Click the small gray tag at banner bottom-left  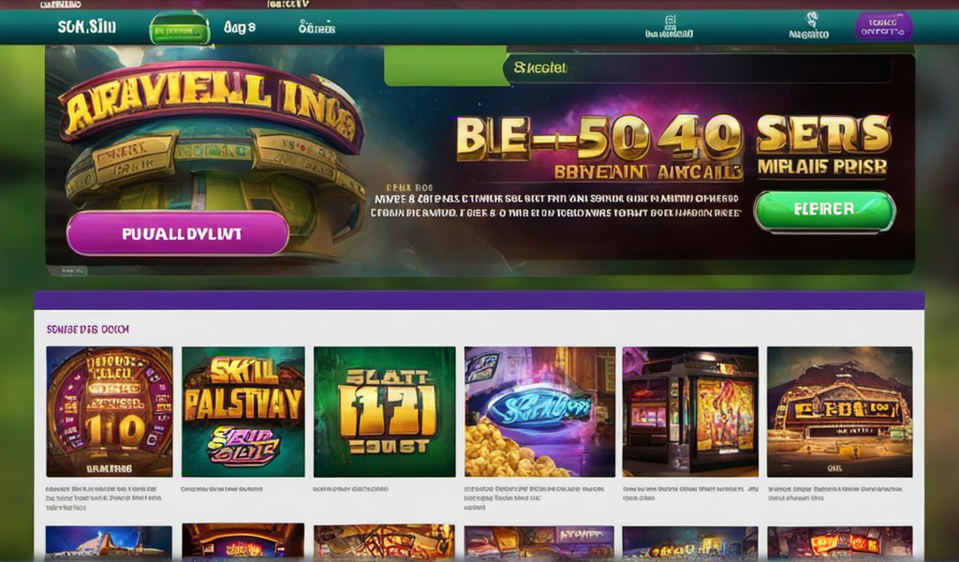72,271
